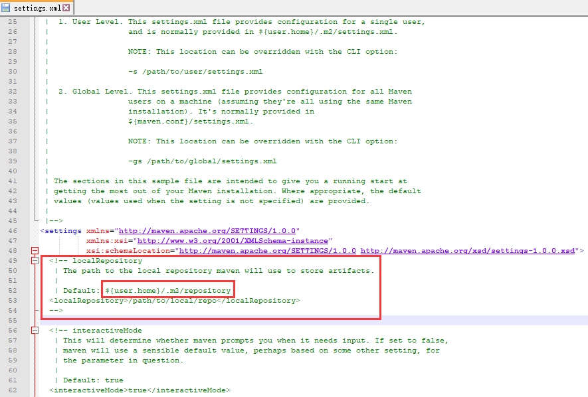The image size is (588, 397).
Task: Click line number 30 in the margin
Action: [x=12, y=71]
